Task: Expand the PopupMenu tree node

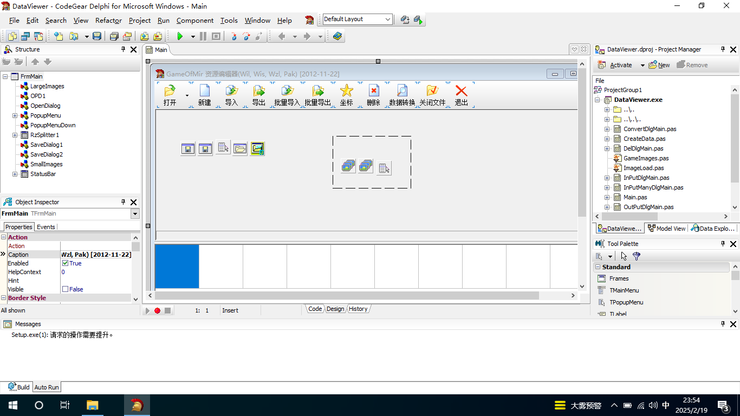Action: [15, 115]
